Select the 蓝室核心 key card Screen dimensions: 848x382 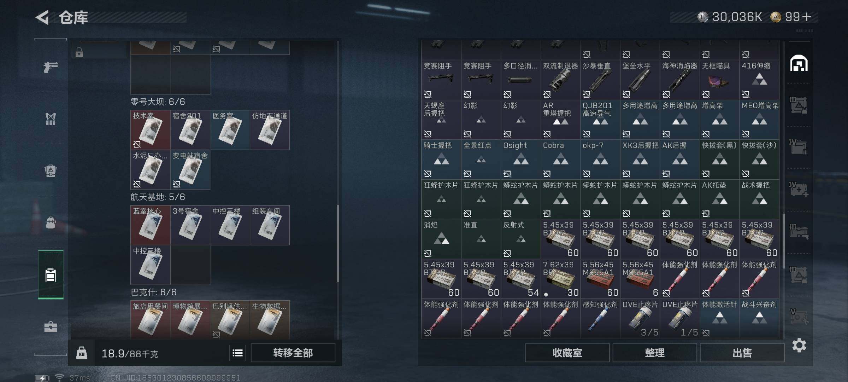point(151,225)
